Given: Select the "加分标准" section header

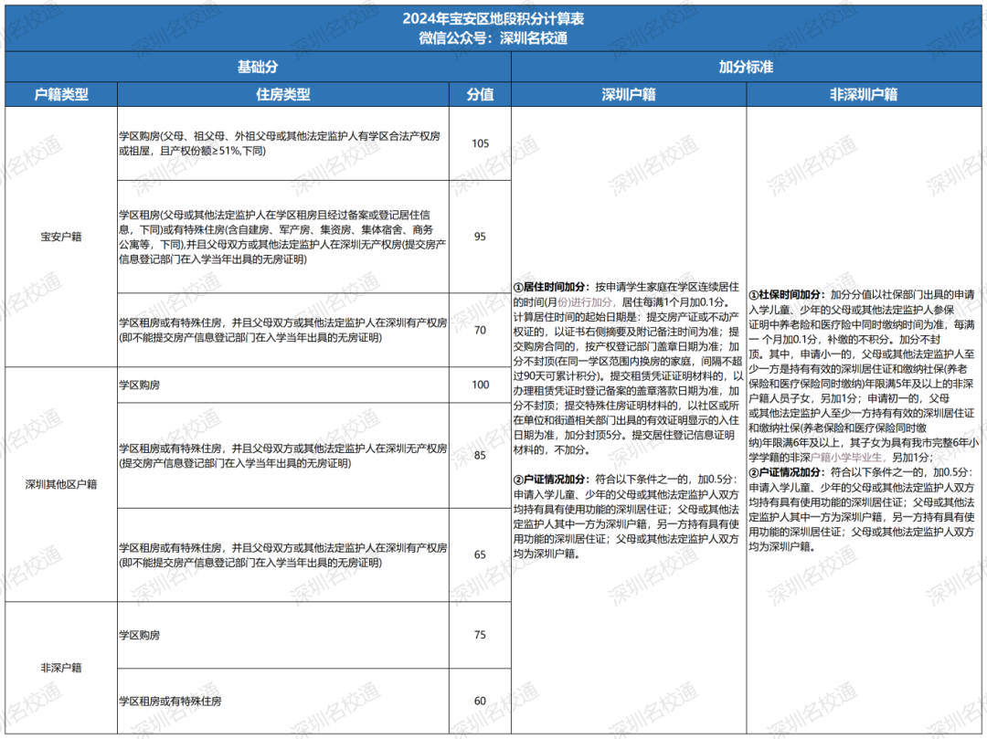Looking at the screenshot, I should [x=746, y=67].
